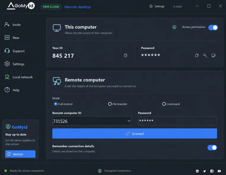Open the Facebook social link
The image size is (226, 175).
[212, 171]
